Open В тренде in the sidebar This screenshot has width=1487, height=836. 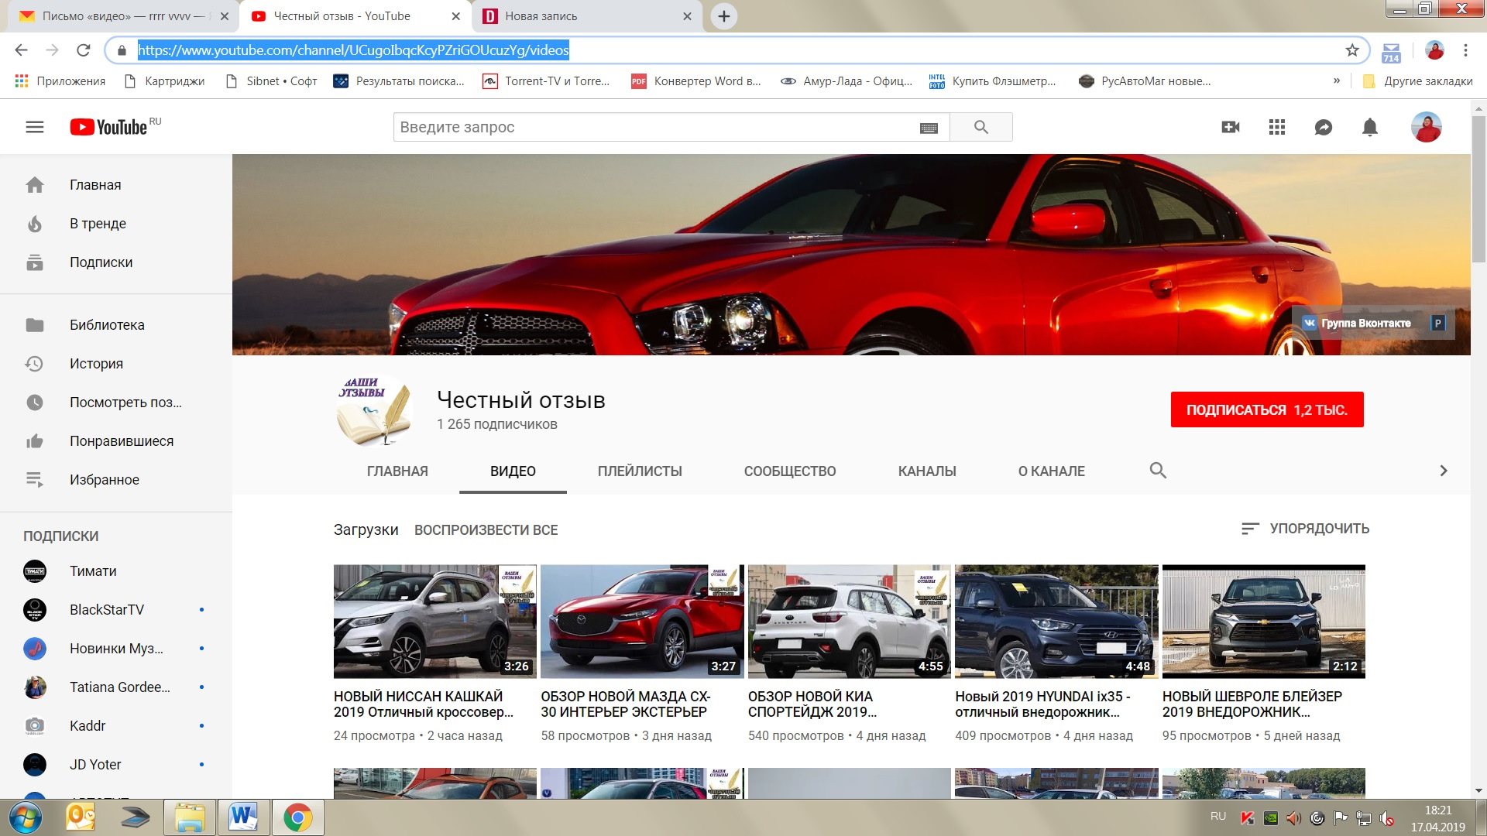pyautogui.click(x=116, y=224)
